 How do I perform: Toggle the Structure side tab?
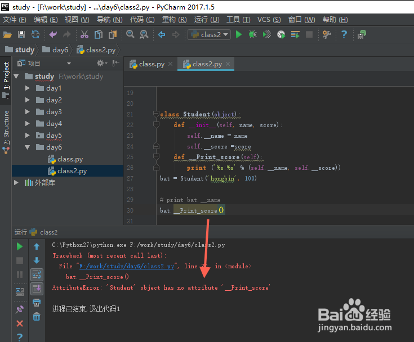[6, 131]
